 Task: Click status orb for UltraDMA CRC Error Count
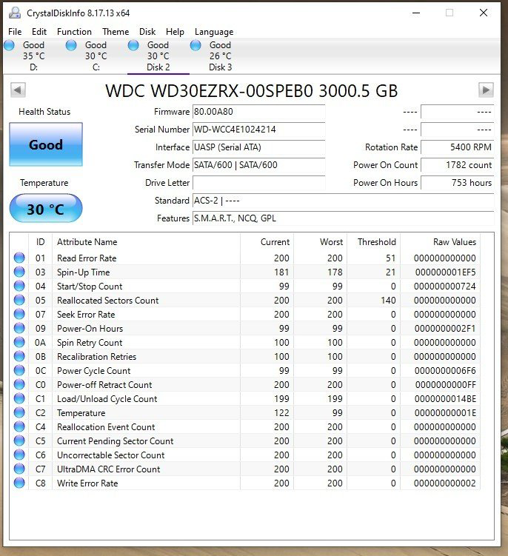coord(19,469)
